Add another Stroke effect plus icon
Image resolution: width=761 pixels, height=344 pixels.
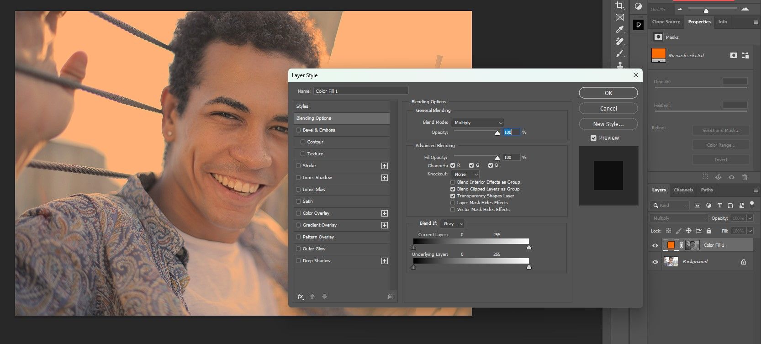385,166
